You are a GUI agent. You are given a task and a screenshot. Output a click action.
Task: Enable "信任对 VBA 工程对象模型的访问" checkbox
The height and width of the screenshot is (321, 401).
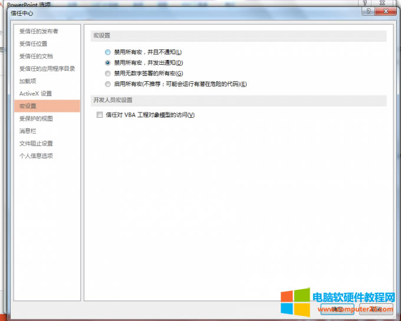tap(100, 115)
